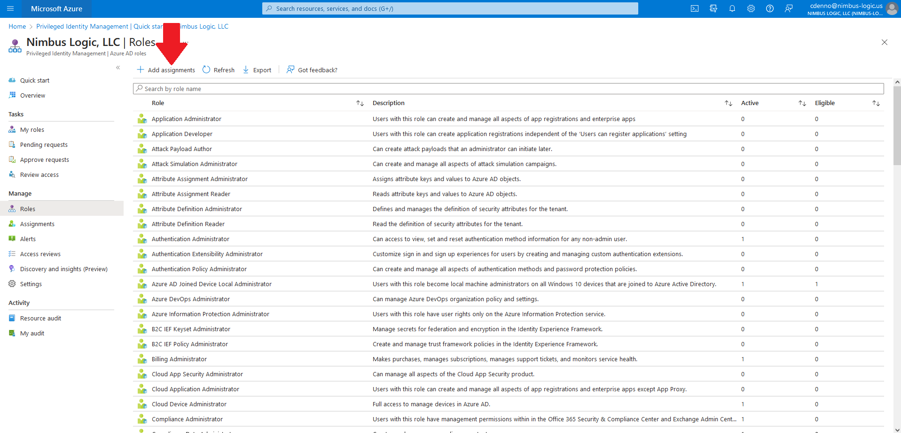Image resolution: width=901 pixels, height=433 pixels.
Task: Open the Azure portal hamburger menu
Action: coord(10,8)
